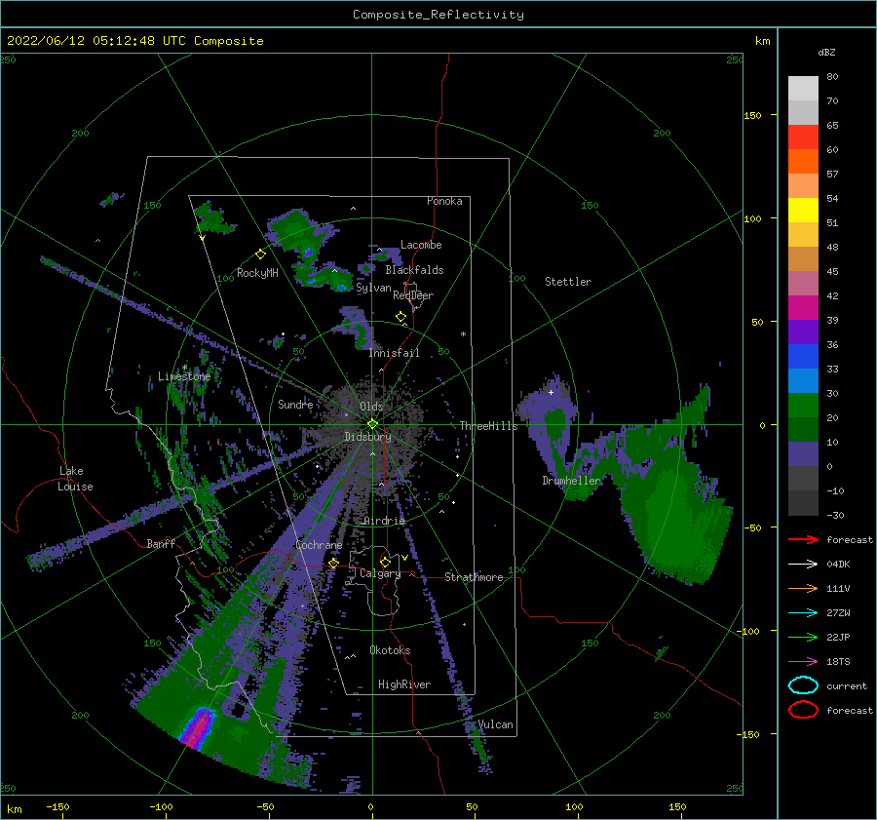Click the Innisfail city label

(x=394, y=353)
